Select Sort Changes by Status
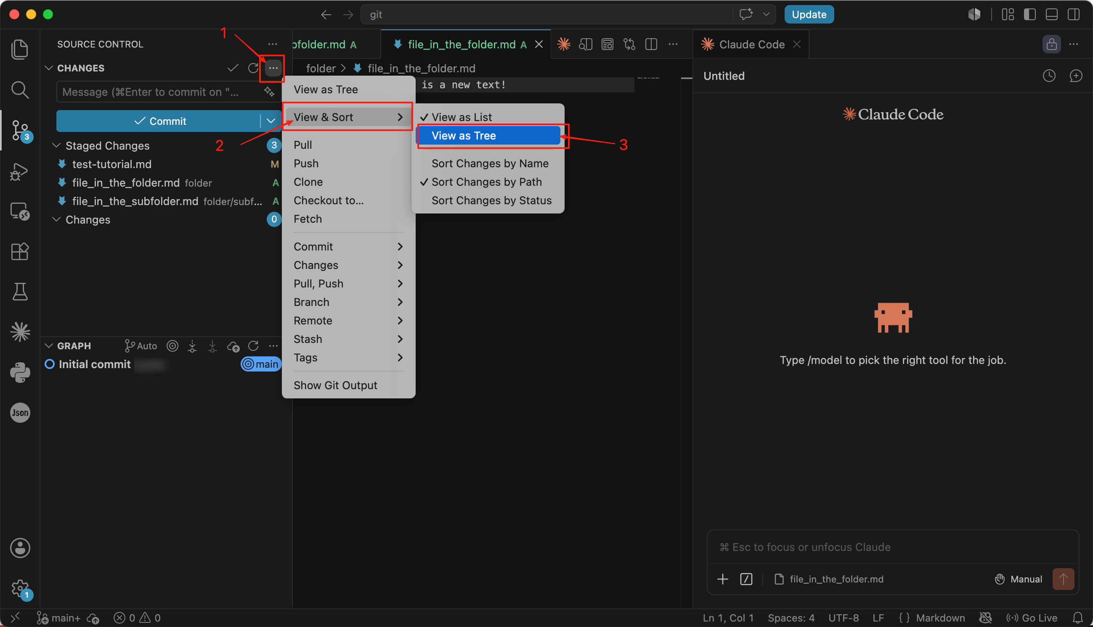The height and width of the screenshot is (627, 1093). [488, 201]
